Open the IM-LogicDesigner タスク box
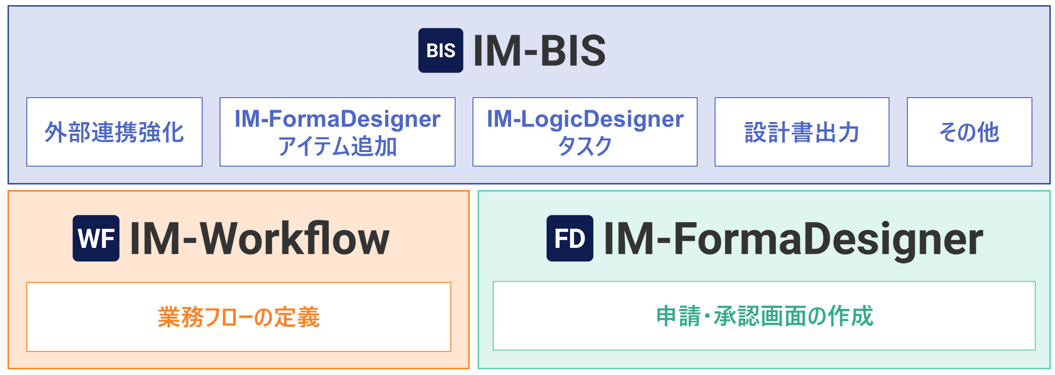 tap(585, 132)
